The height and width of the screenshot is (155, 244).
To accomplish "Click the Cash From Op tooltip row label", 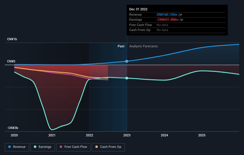I will coord(140,30).
